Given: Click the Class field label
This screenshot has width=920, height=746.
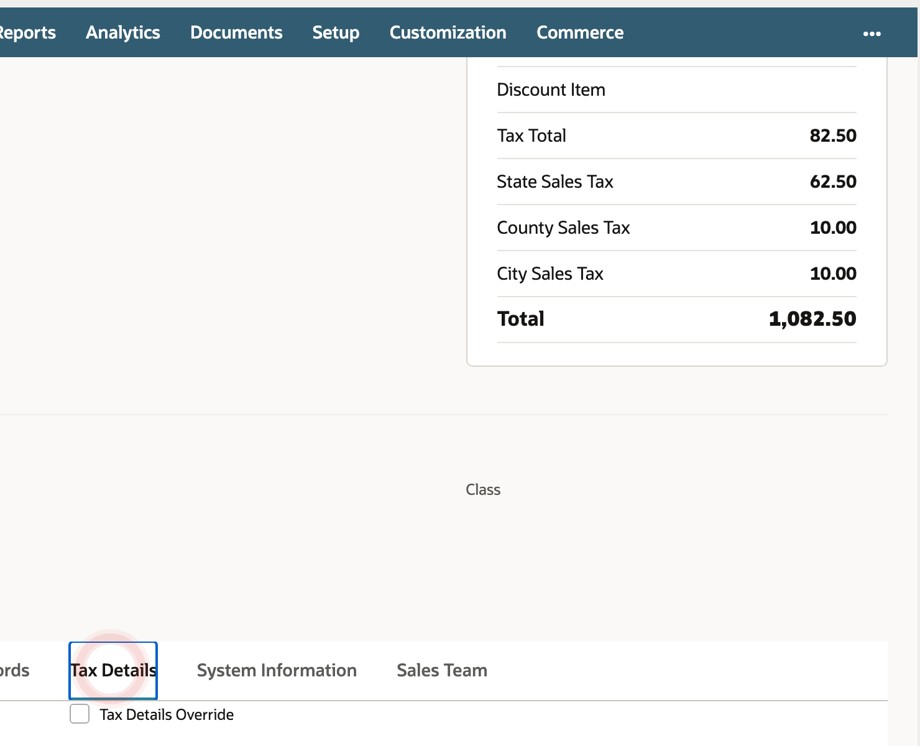Looking at the screenshot, I should pyautogui.click(x=483, y=490).
